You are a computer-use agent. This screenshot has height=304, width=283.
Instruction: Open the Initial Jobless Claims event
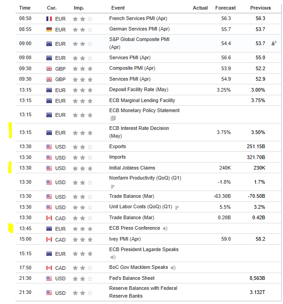(x=132, y=168)
